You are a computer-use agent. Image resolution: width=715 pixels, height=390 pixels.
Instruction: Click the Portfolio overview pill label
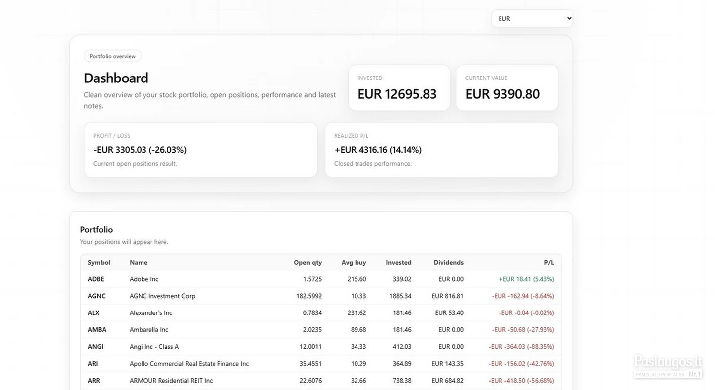point(113,56)
